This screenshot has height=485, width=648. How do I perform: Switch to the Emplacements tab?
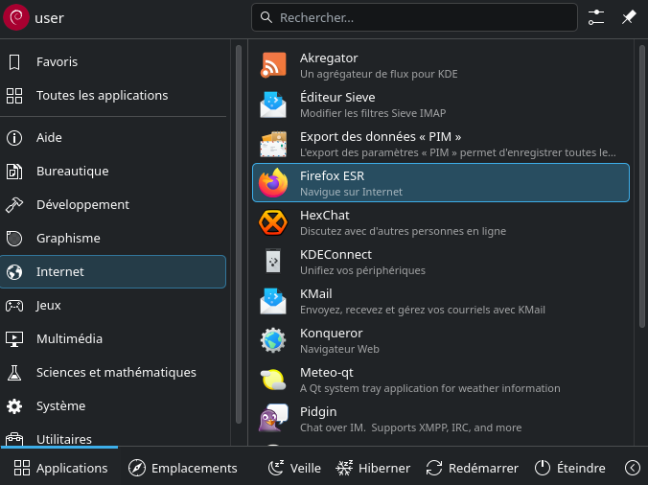[x=182, y=468]
